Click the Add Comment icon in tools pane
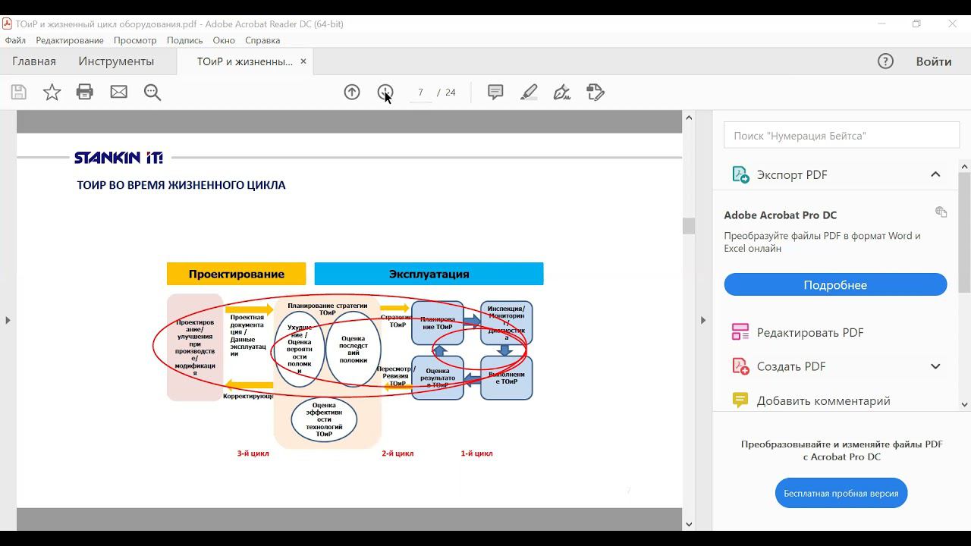The height and width of the screenshot is (546, 971). [x=740, y=400]
